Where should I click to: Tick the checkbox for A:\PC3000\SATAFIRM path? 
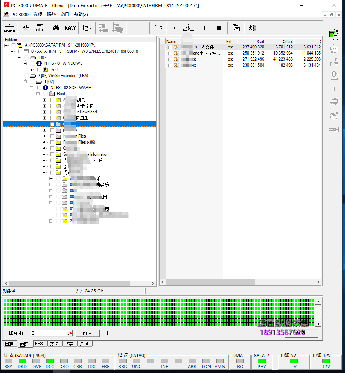coord(14,45)
